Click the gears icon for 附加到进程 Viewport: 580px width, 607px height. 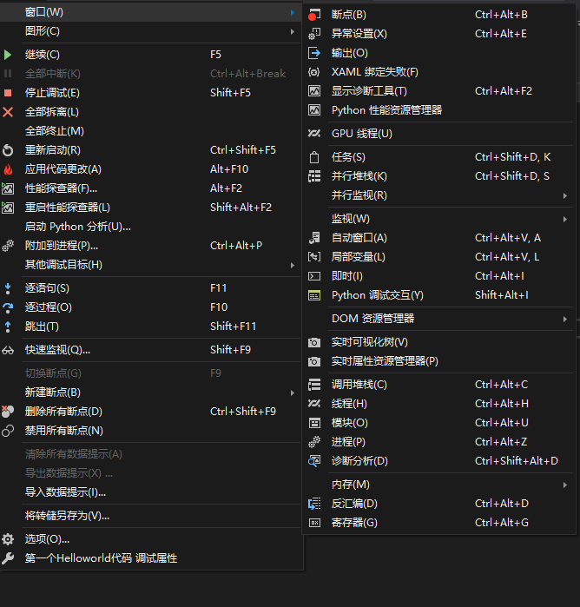[x=8, y=246]
